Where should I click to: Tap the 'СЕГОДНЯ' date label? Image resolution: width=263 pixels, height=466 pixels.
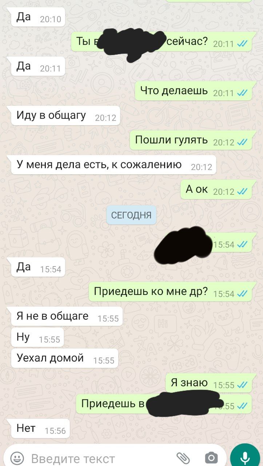(131, 215)
